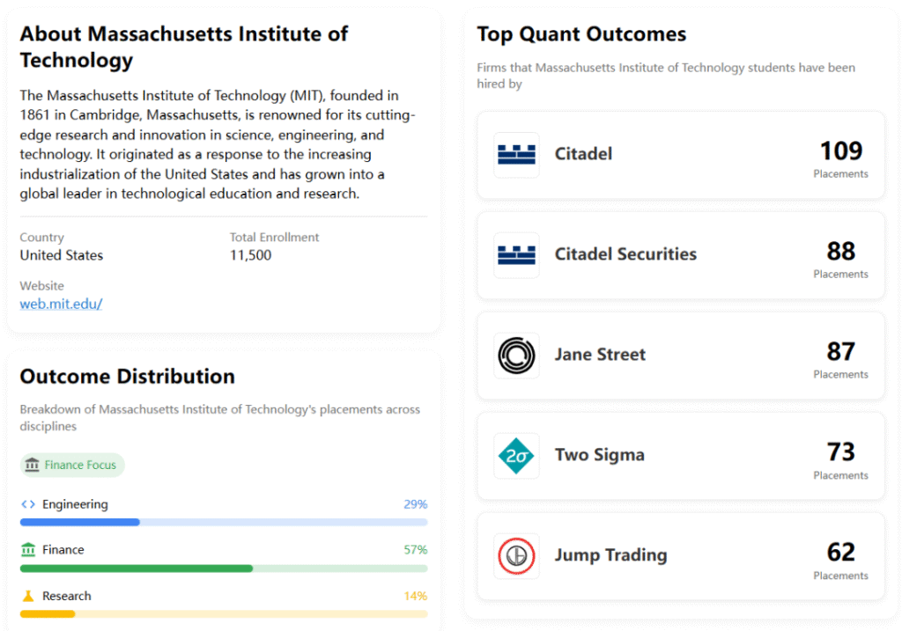The height and width of the screenshot is (631, 902).
Task: Open the Two Sigma company name
Action: coord(599,455)
